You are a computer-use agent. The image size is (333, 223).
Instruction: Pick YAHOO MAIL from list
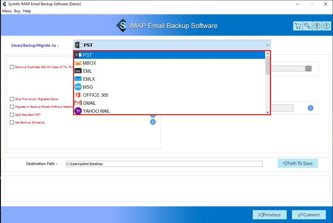(x=169, y=111)
